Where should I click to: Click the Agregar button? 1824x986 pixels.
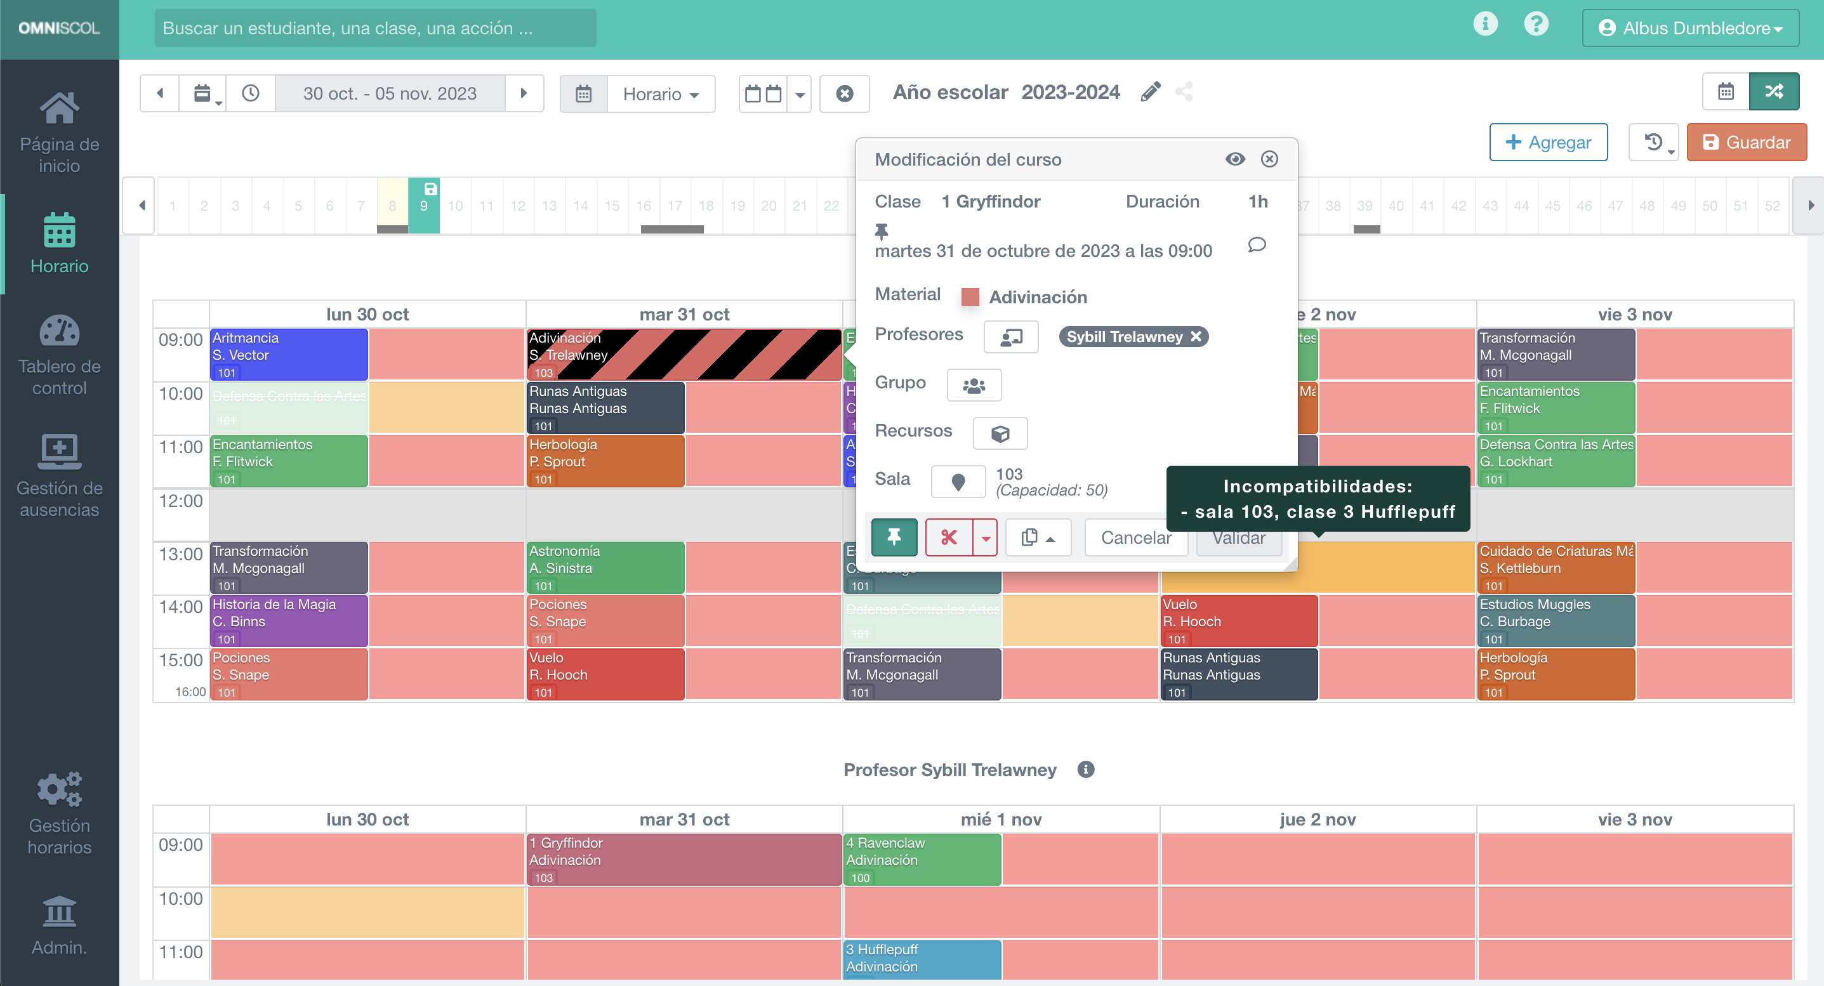click(1549, 141)
